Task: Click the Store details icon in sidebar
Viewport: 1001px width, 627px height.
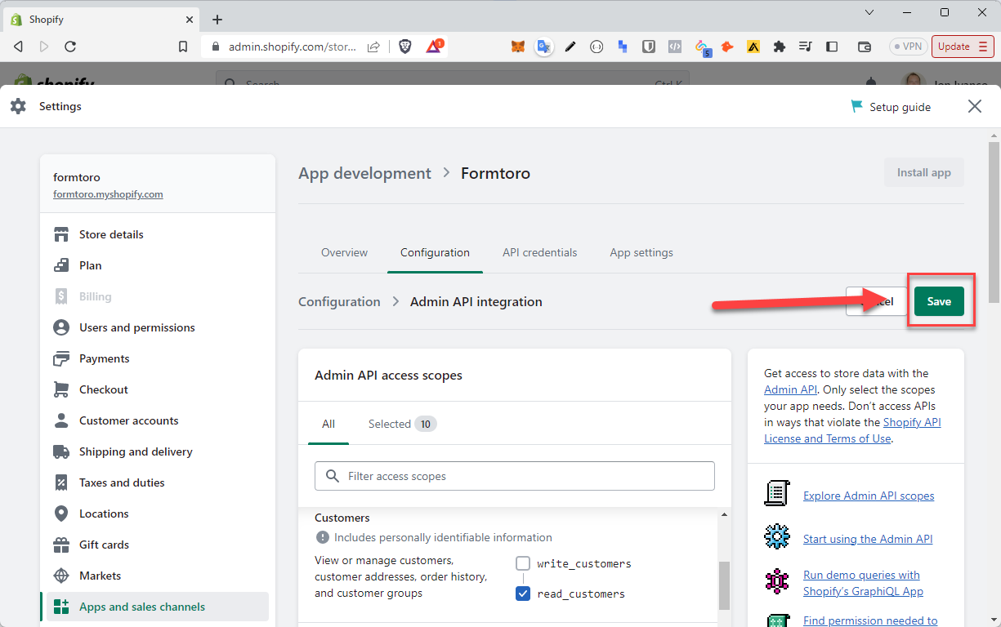Action: pyautogui.click(x=61, y=235)
